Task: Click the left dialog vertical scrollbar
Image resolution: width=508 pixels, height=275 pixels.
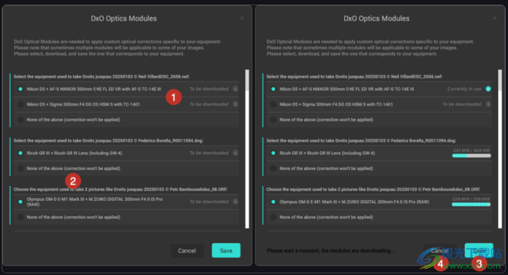Action: [x=247, y=149]
